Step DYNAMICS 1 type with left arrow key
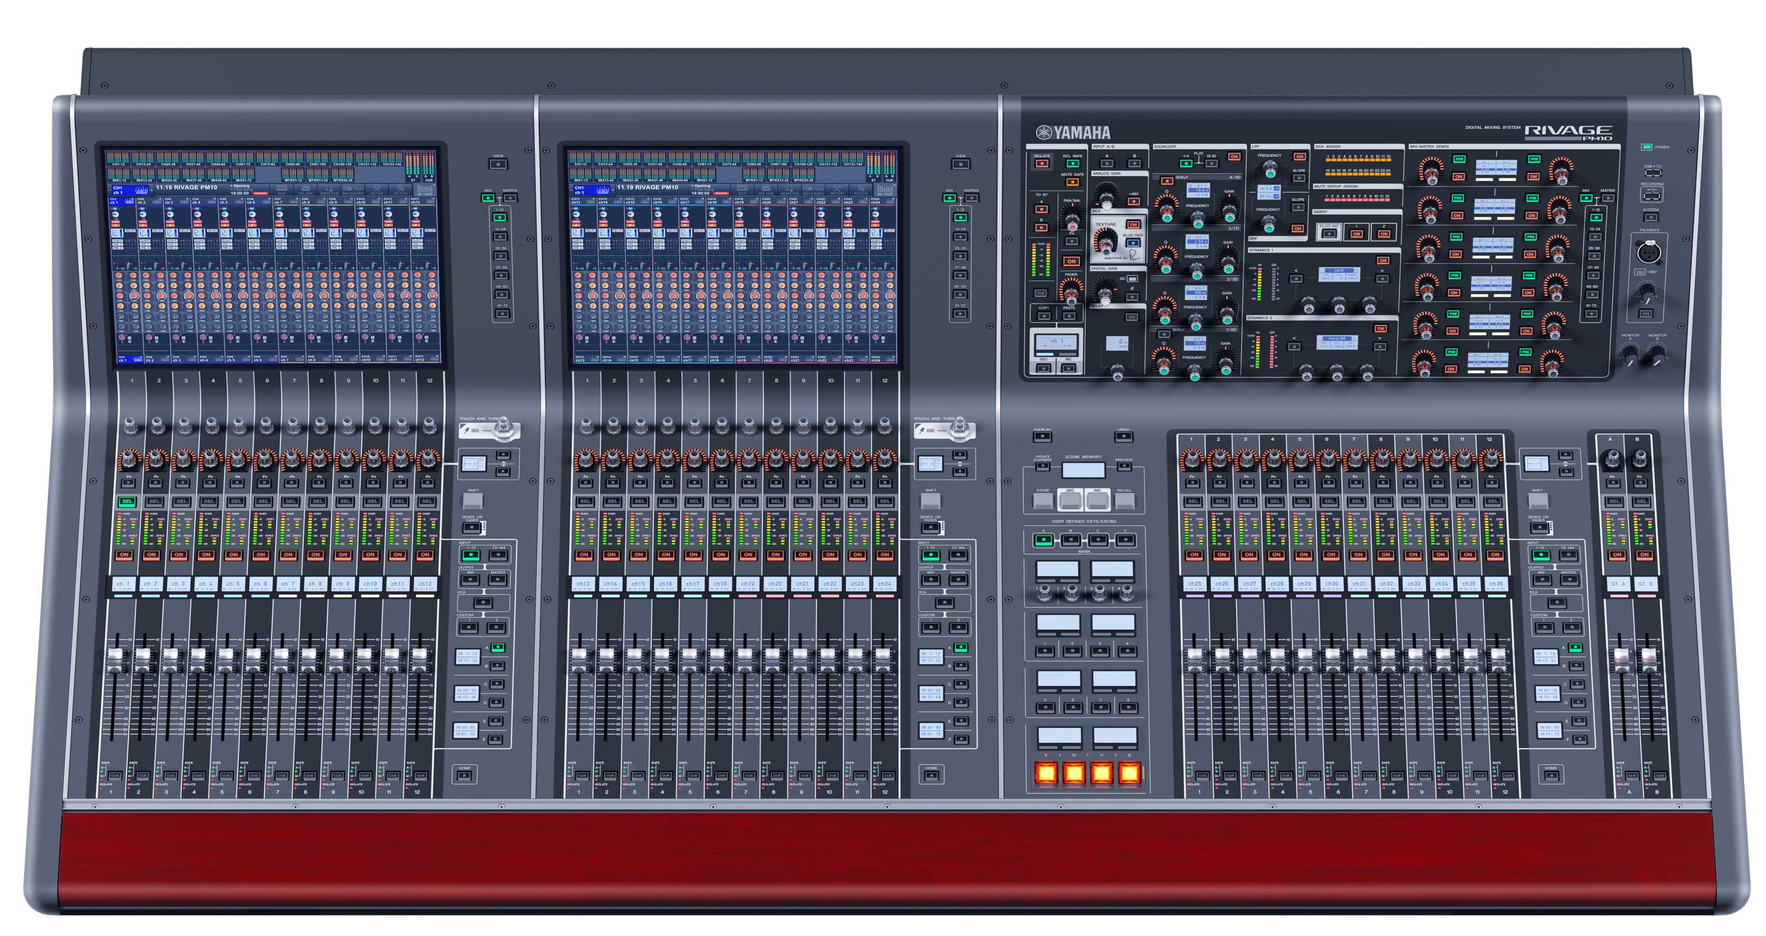Screen dimensions: 1766x936 point(1296,279)
